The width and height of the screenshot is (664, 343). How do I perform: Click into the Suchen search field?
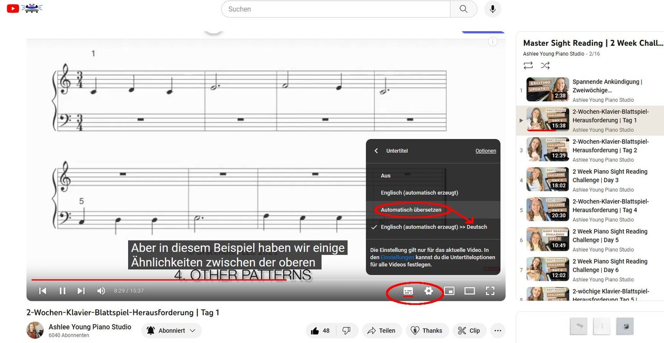point(336,9)
